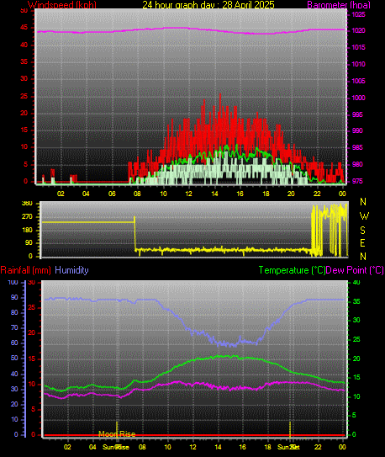Click the "E" compass direction label
The image size is (385, 457).
[x=362, y=243]
